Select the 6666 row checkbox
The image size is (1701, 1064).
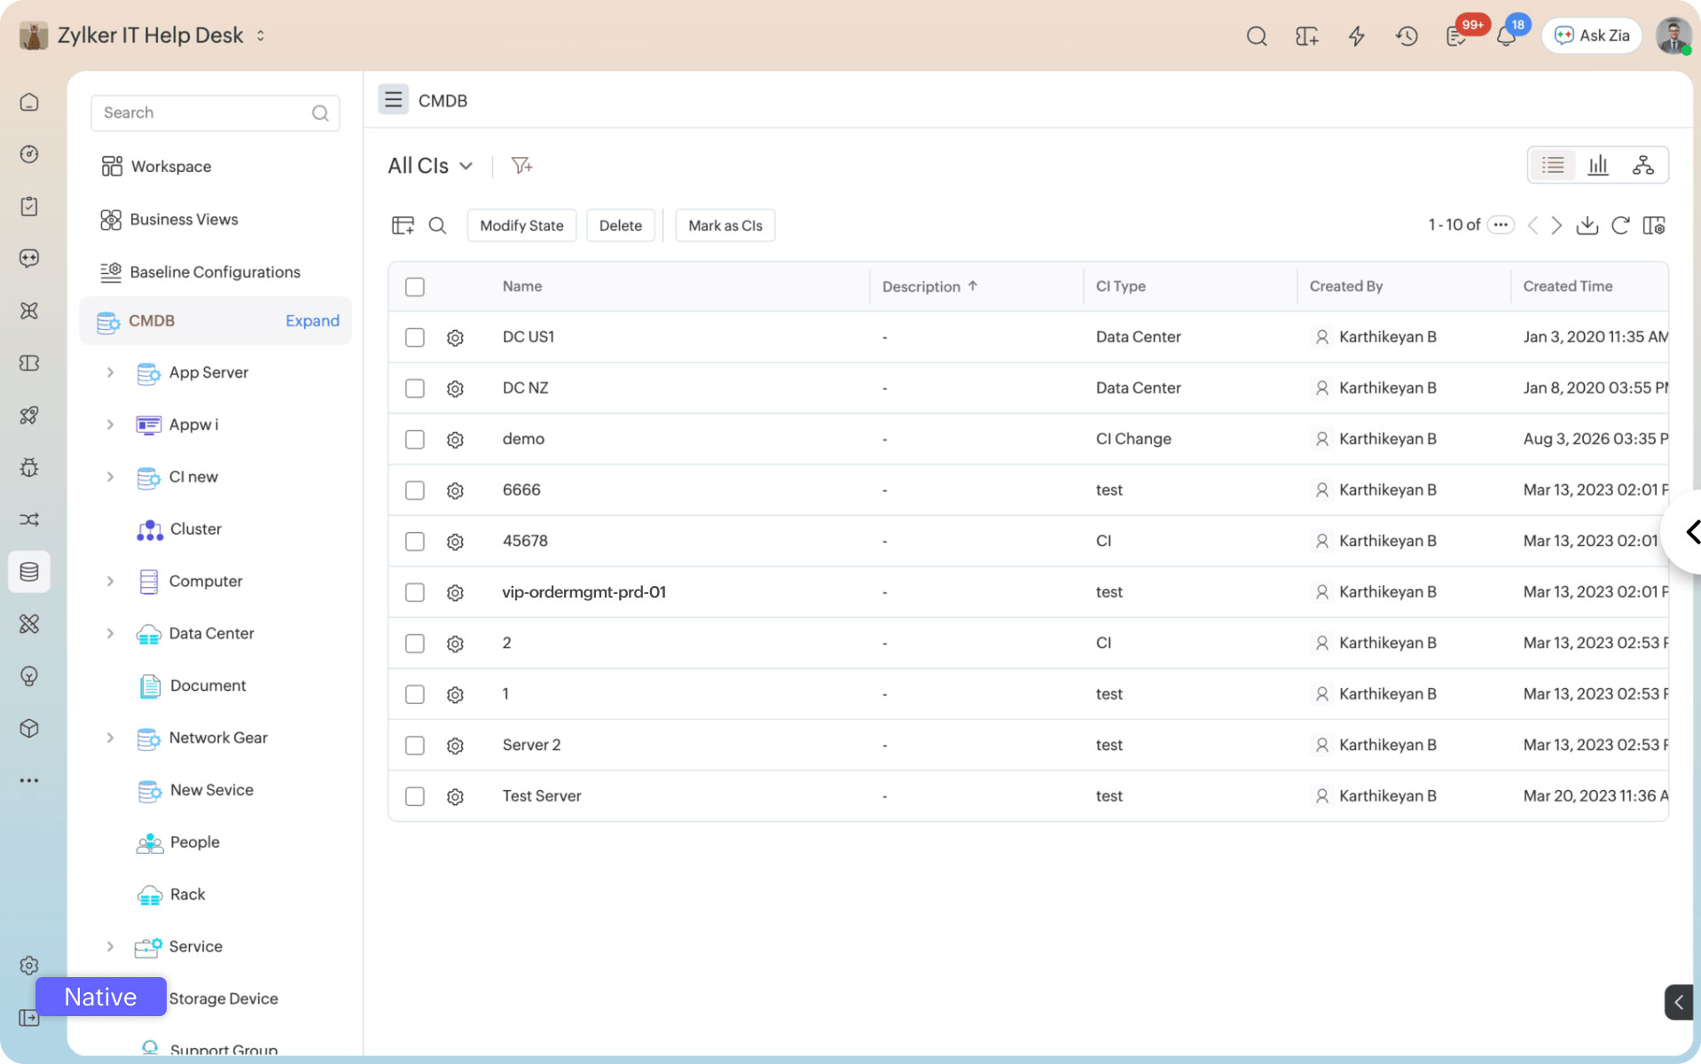(415, 490)
